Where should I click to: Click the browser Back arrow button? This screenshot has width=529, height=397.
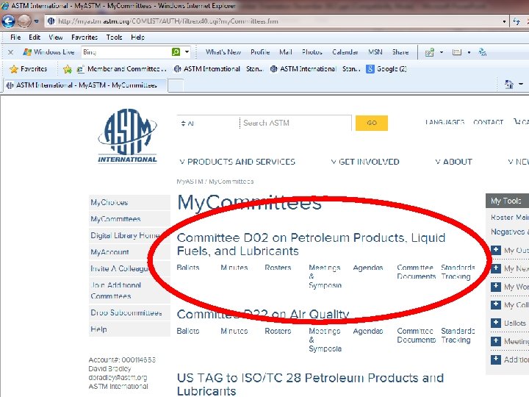coord(8,21)
